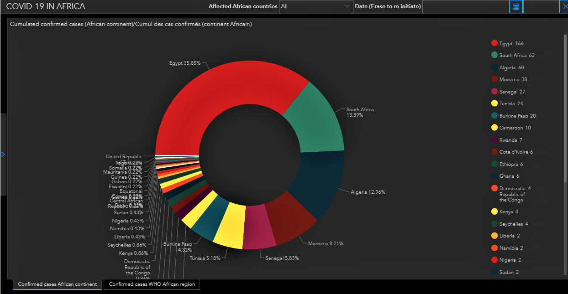Image resolution: width=568 pixels, height=294 pixels.
Task: Select 'Cameroon 10' legend entry
Action: point(511,128)
